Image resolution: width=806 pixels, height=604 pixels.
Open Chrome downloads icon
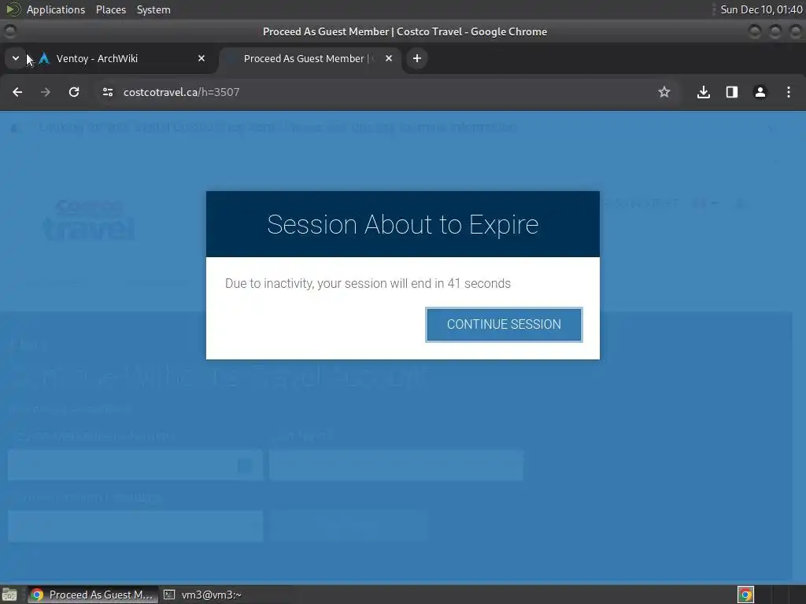703,92
